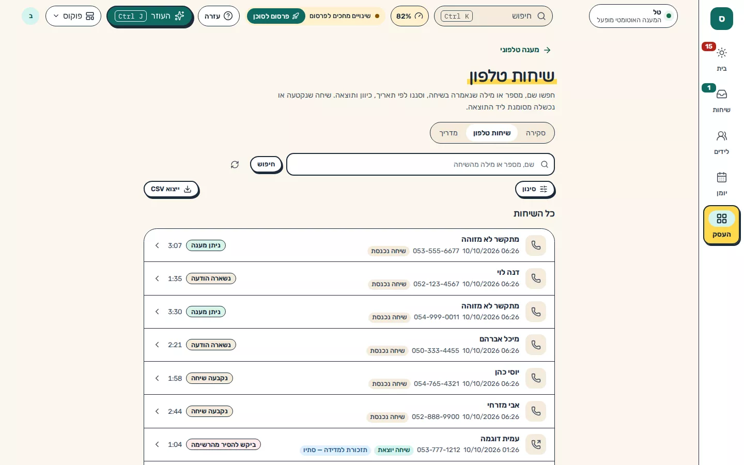744x465 pixels.
Task: Select the שיחות טלפון tab
Action: [492, 133]
